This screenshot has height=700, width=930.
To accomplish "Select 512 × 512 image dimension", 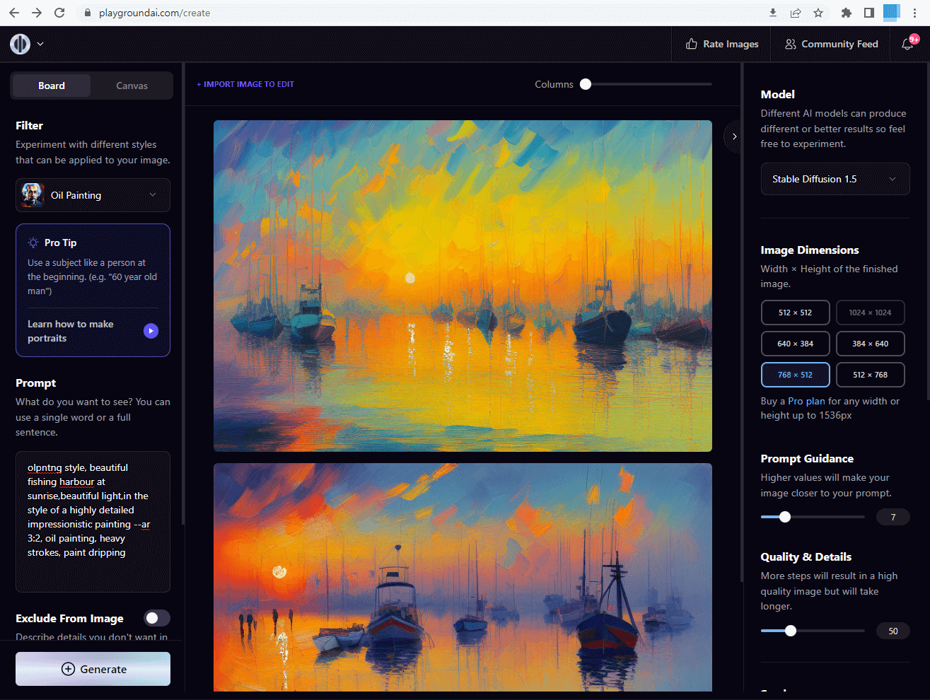I will 796,313.
